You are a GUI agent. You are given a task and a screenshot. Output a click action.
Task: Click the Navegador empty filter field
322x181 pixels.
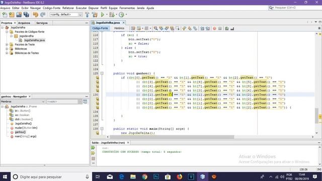[62, 102]
